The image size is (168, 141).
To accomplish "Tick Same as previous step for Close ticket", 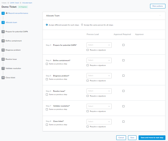I will (x=47, y=125).
